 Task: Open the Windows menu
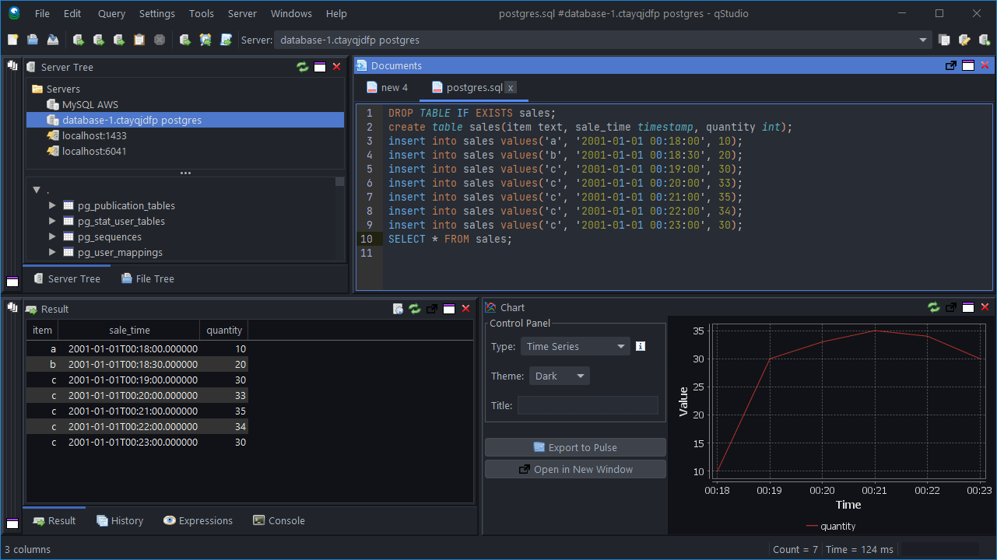(291, 13)
